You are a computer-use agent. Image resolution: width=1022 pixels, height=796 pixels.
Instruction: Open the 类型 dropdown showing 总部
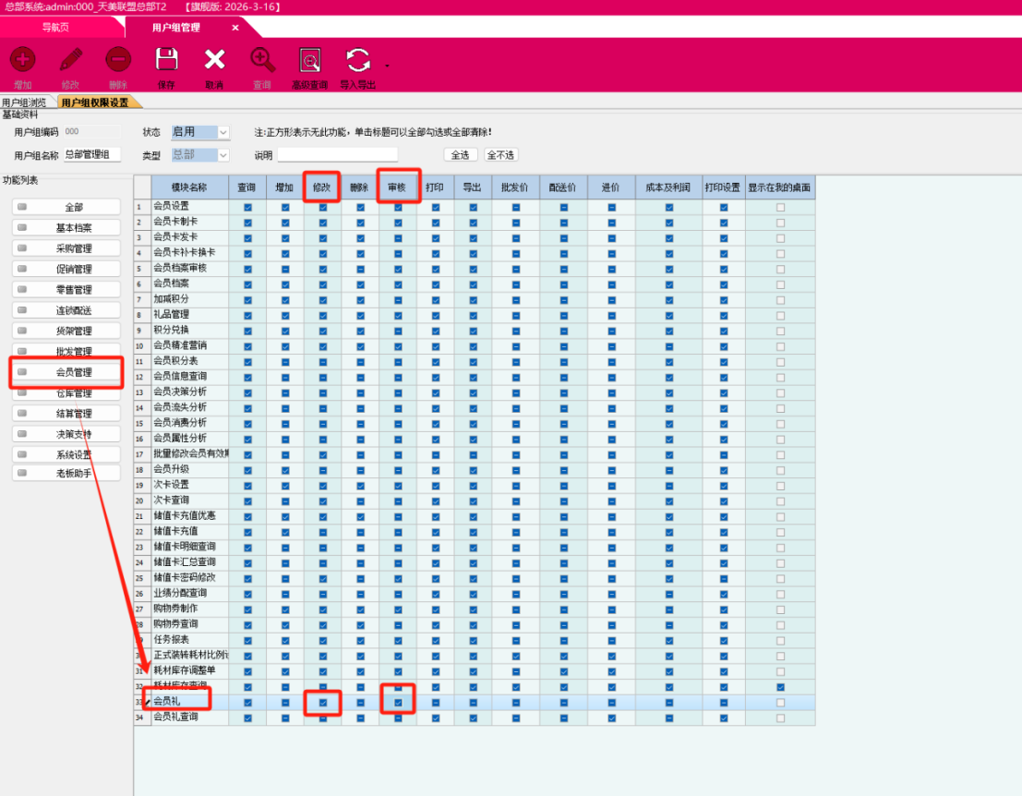click(x=222, y=155)
